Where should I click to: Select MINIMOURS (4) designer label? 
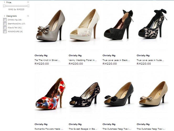(15, 31)
